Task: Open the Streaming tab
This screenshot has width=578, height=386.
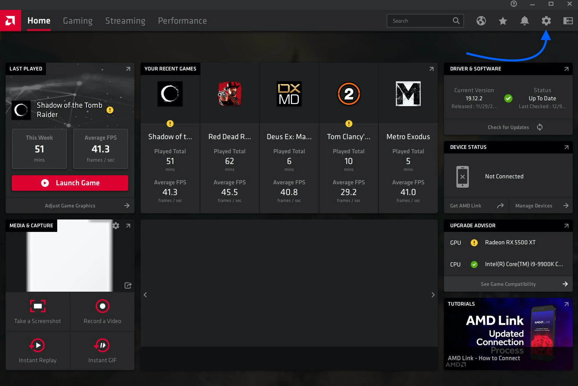Action: (125, 21)
